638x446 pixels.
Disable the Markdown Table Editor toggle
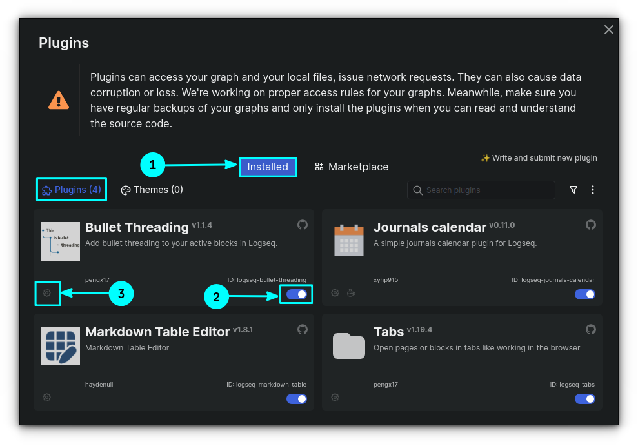click(x=297, y=399)
